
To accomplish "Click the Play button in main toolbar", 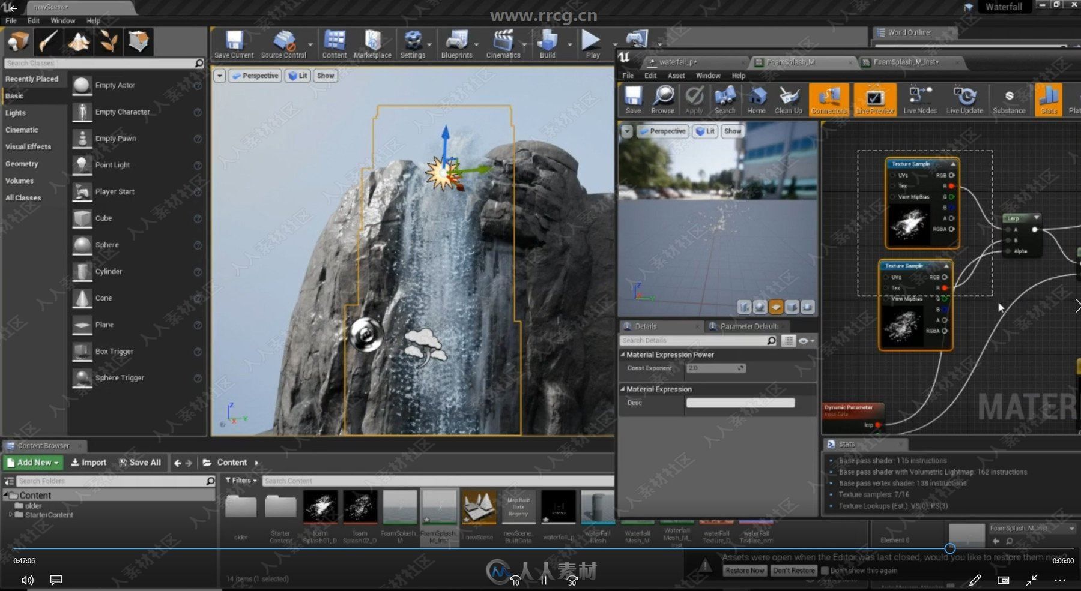I will pos(592,44).
